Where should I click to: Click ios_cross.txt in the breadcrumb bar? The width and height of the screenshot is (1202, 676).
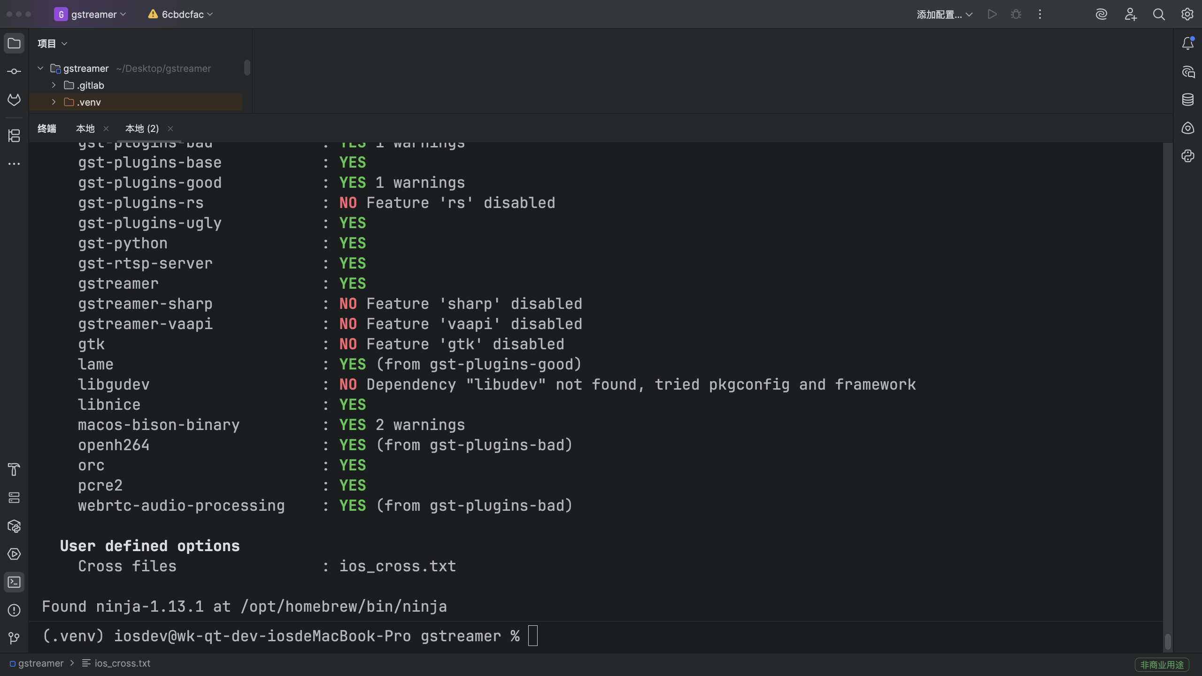click(x=122, y=663)
